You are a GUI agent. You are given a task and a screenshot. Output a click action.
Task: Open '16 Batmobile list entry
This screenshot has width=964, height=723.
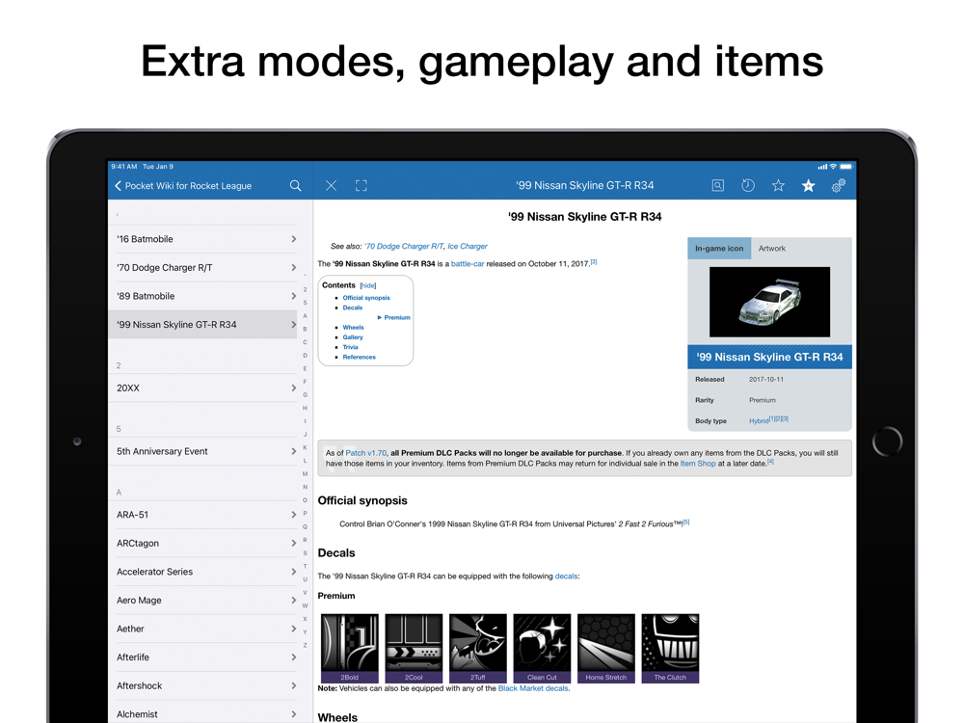coord(202,239)
